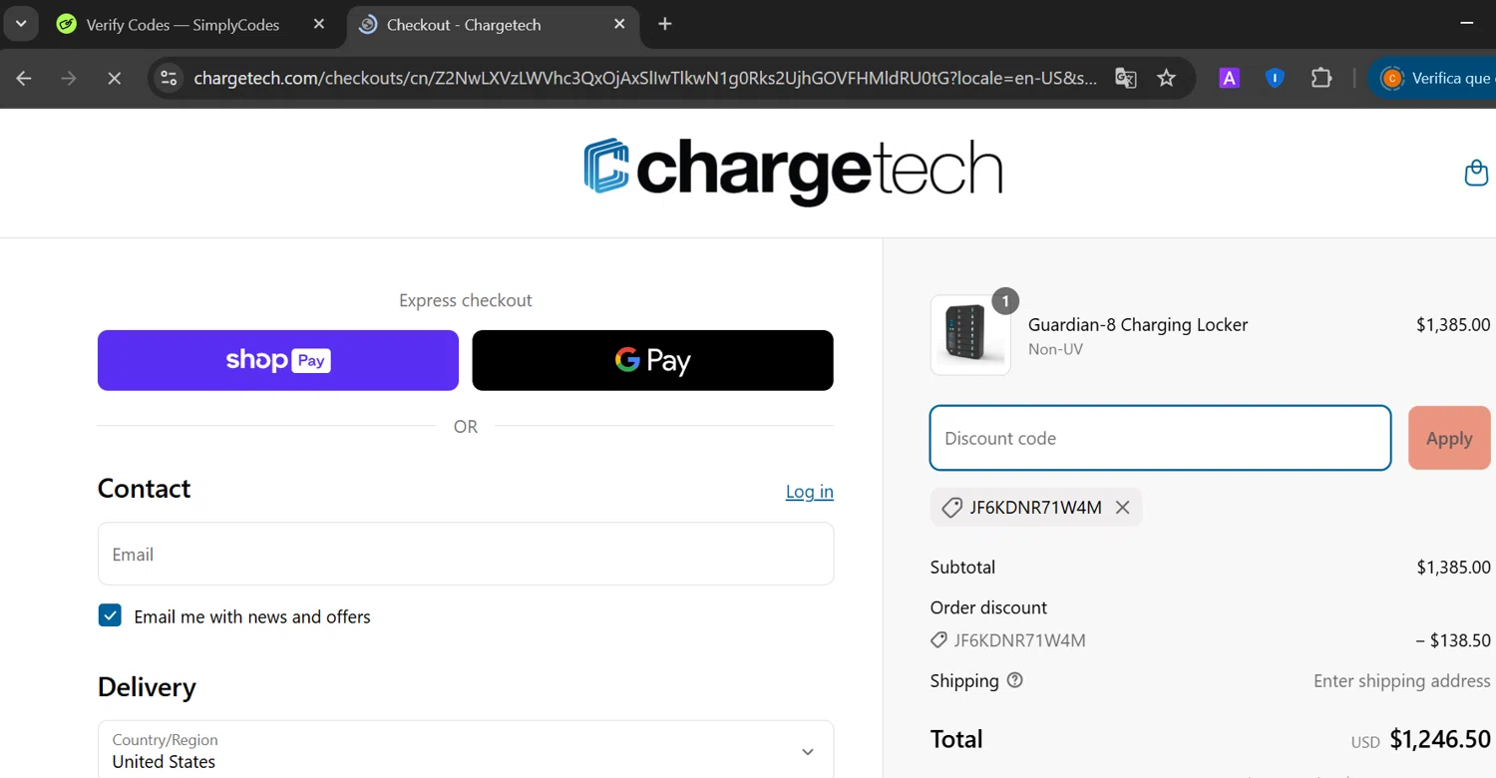
Task: Pay with Google Pay express checkout
Action: (x=652, y=360)
